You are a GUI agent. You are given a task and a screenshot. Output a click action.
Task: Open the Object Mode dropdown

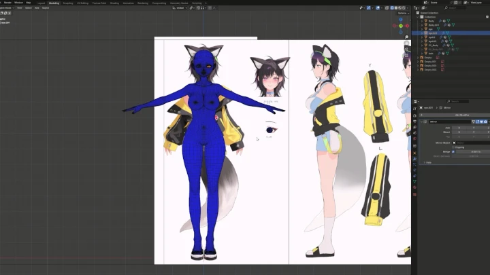point(7,7)
